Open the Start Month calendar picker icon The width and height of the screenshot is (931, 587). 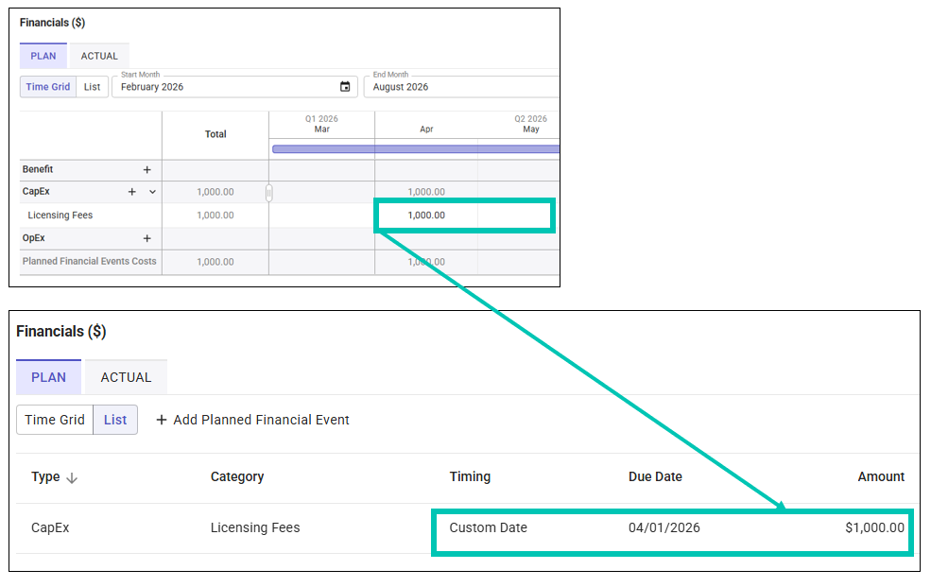(x=345, y=87)
